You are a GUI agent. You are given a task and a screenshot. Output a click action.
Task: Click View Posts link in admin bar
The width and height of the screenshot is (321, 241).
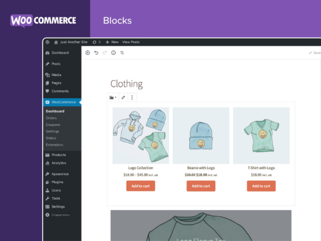(x=131, y=42)
